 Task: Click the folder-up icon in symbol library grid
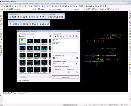(x=23, y=42)
